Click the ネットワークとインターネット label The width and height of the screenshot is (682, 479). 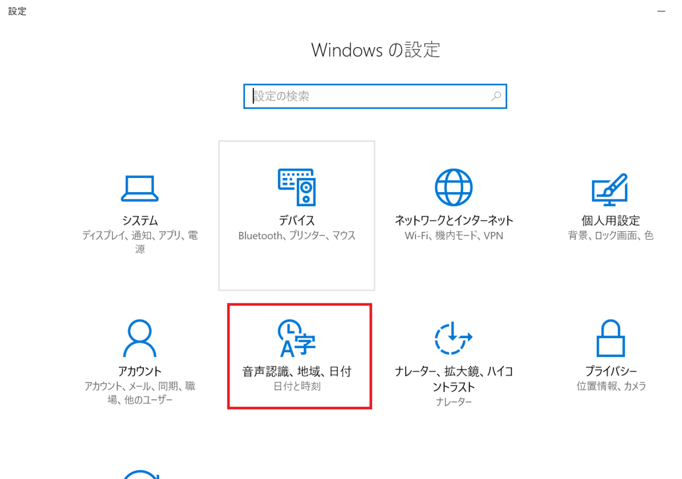coord(454,220)
